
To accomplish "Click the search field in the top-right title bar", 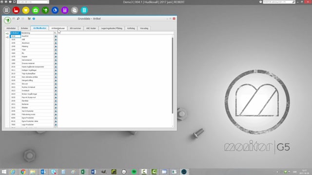I will [277, 2].
